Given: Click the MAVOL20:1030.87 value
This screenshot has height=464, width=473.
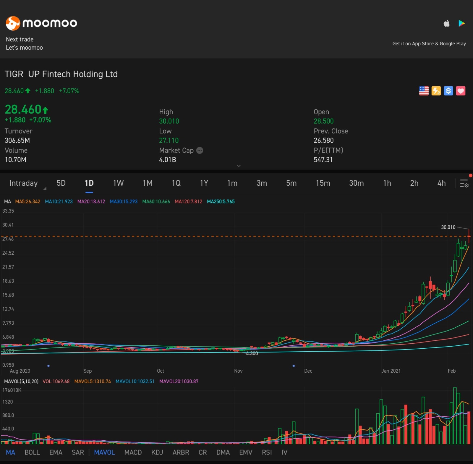Looking at the screenshot, I should pyautogui.click(x=179, y=381).
